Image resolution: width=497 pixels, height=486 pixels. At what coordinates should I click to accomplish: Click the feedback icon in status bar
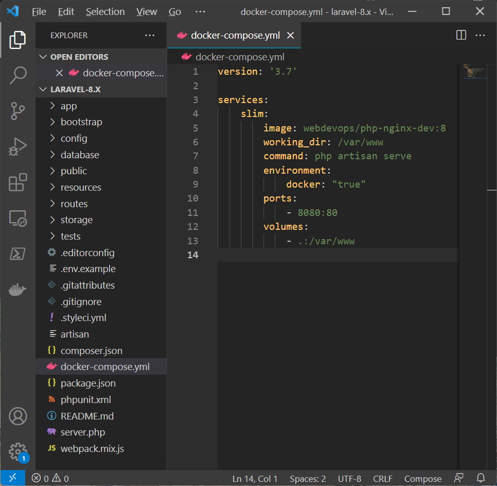(458, 478)
